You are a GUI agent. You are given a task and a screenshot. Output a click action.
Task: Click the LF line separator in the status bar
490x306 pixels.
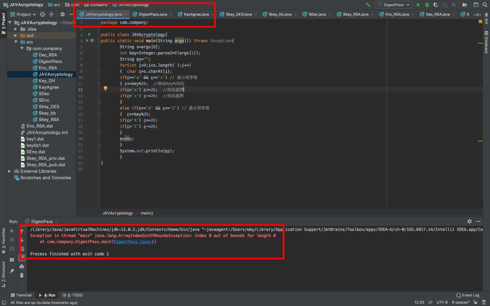430,302
